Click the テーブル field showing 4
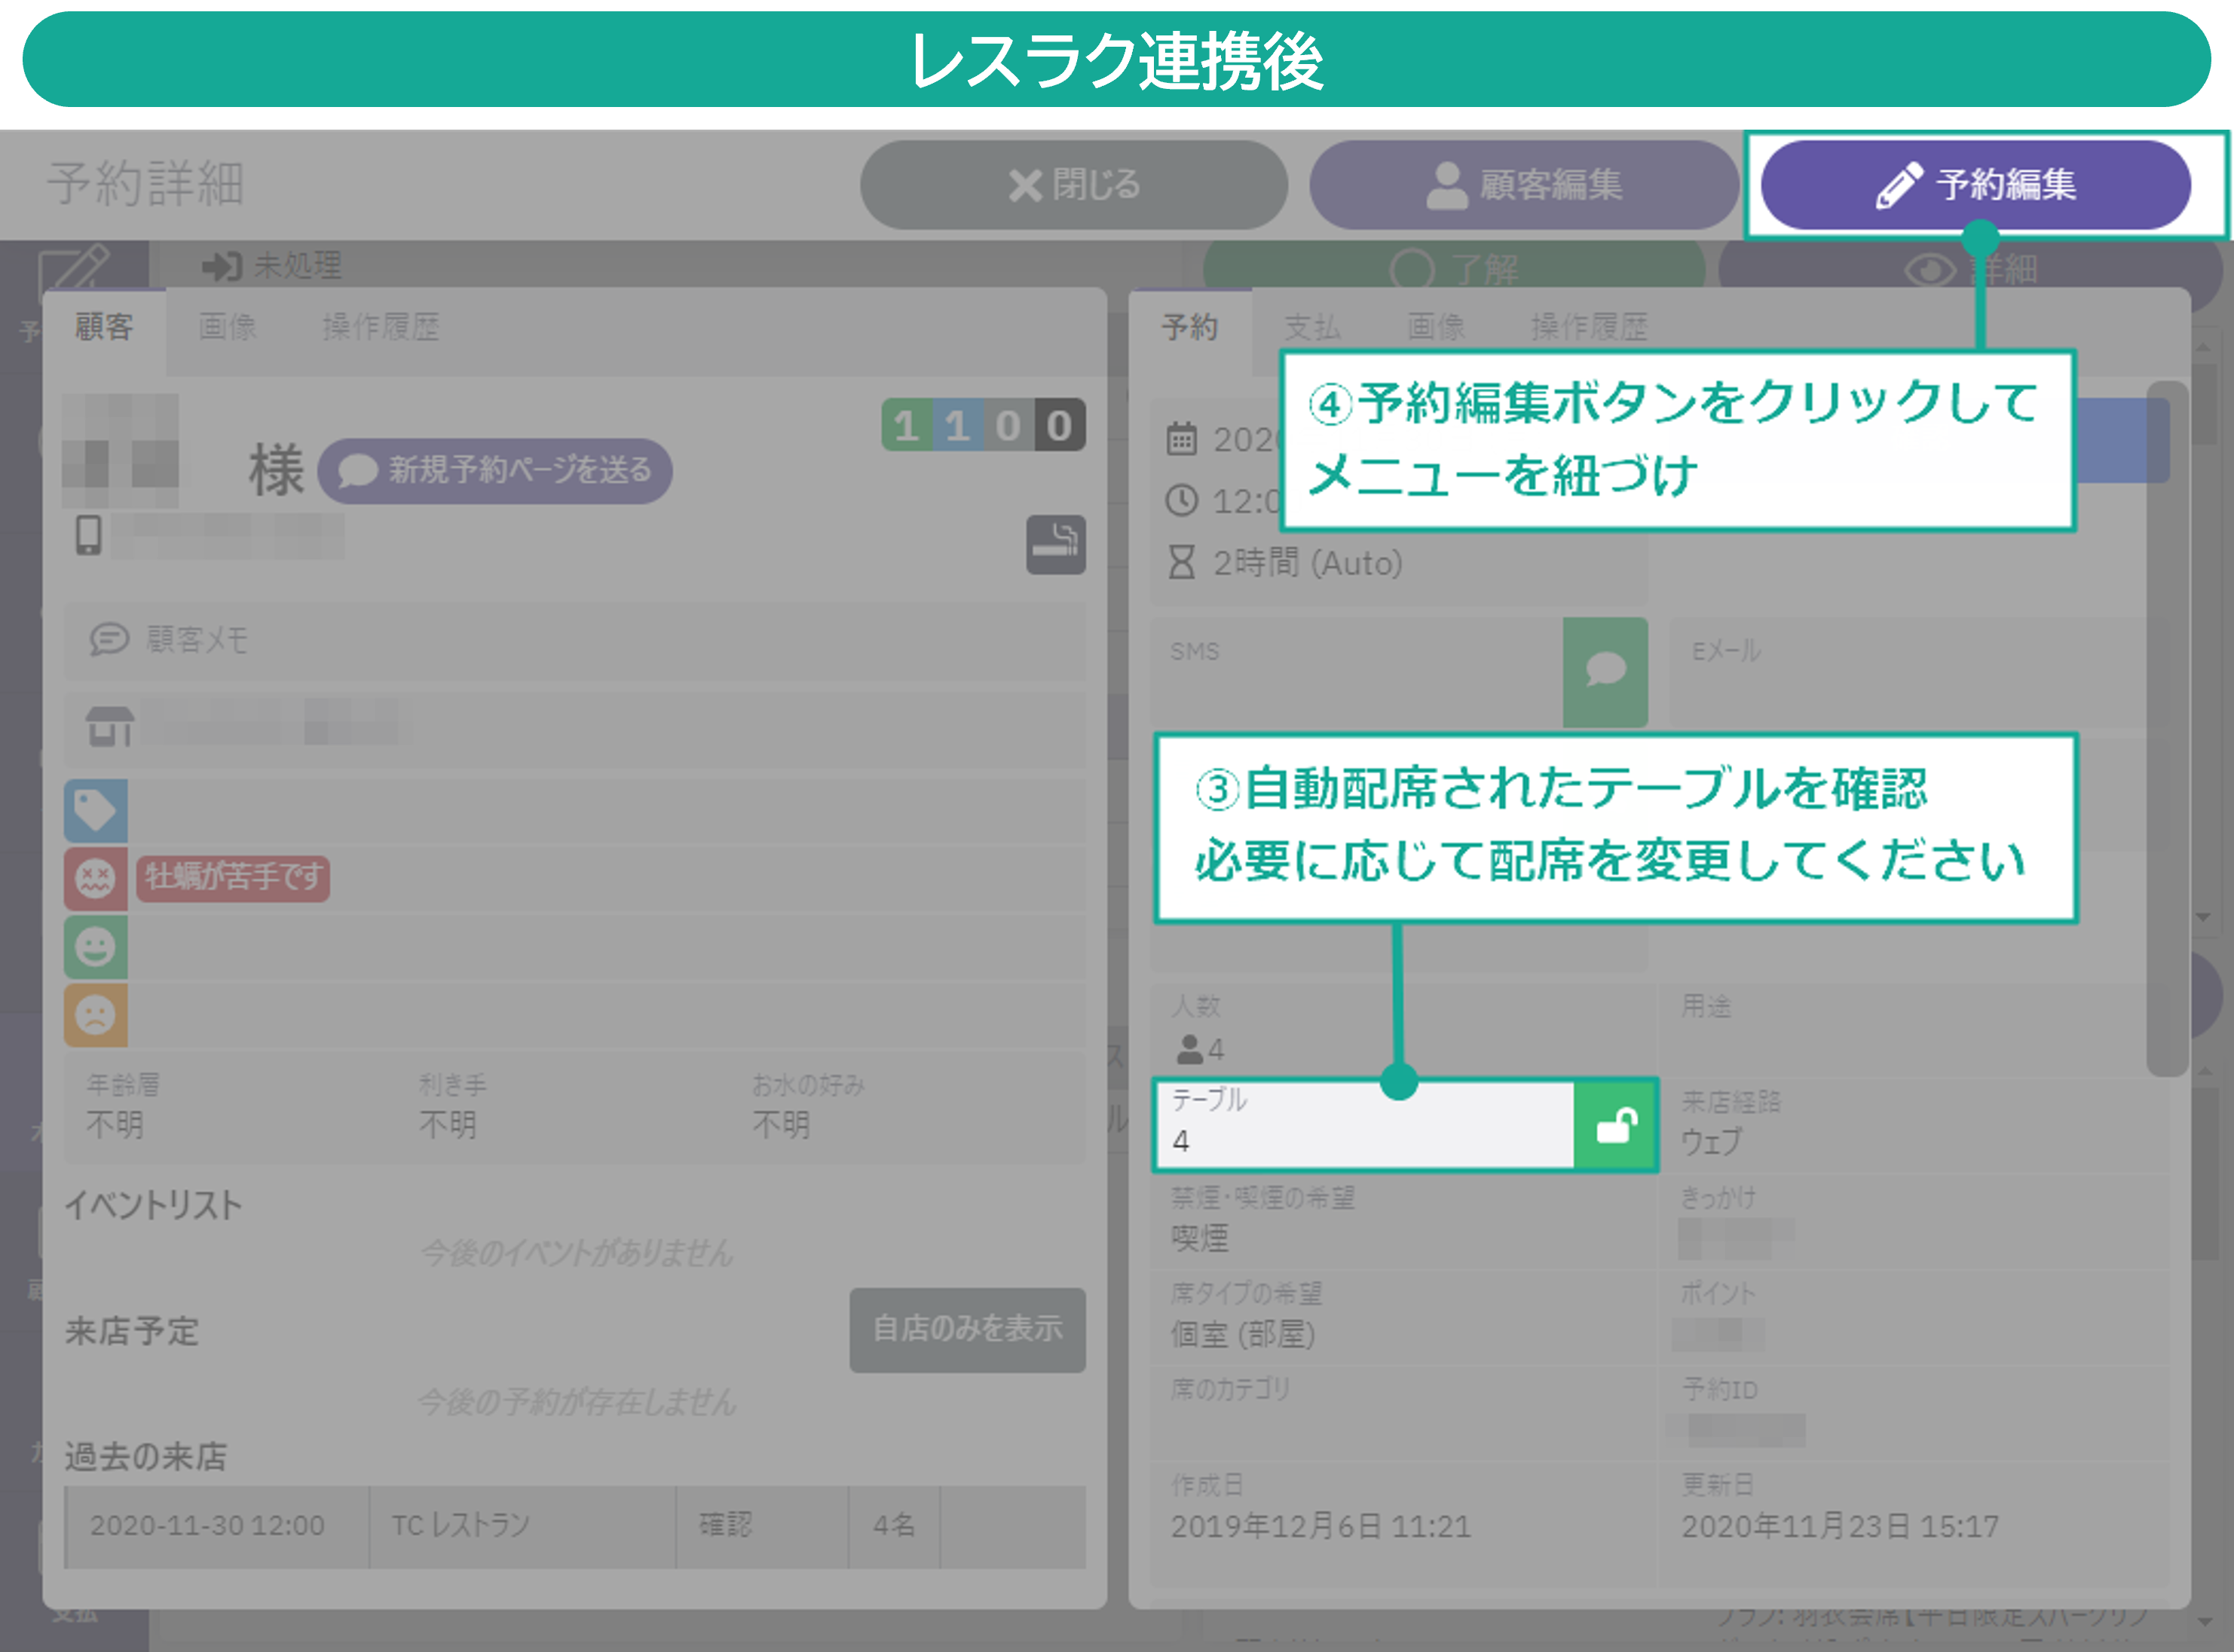 [x=1364, y=1125]
